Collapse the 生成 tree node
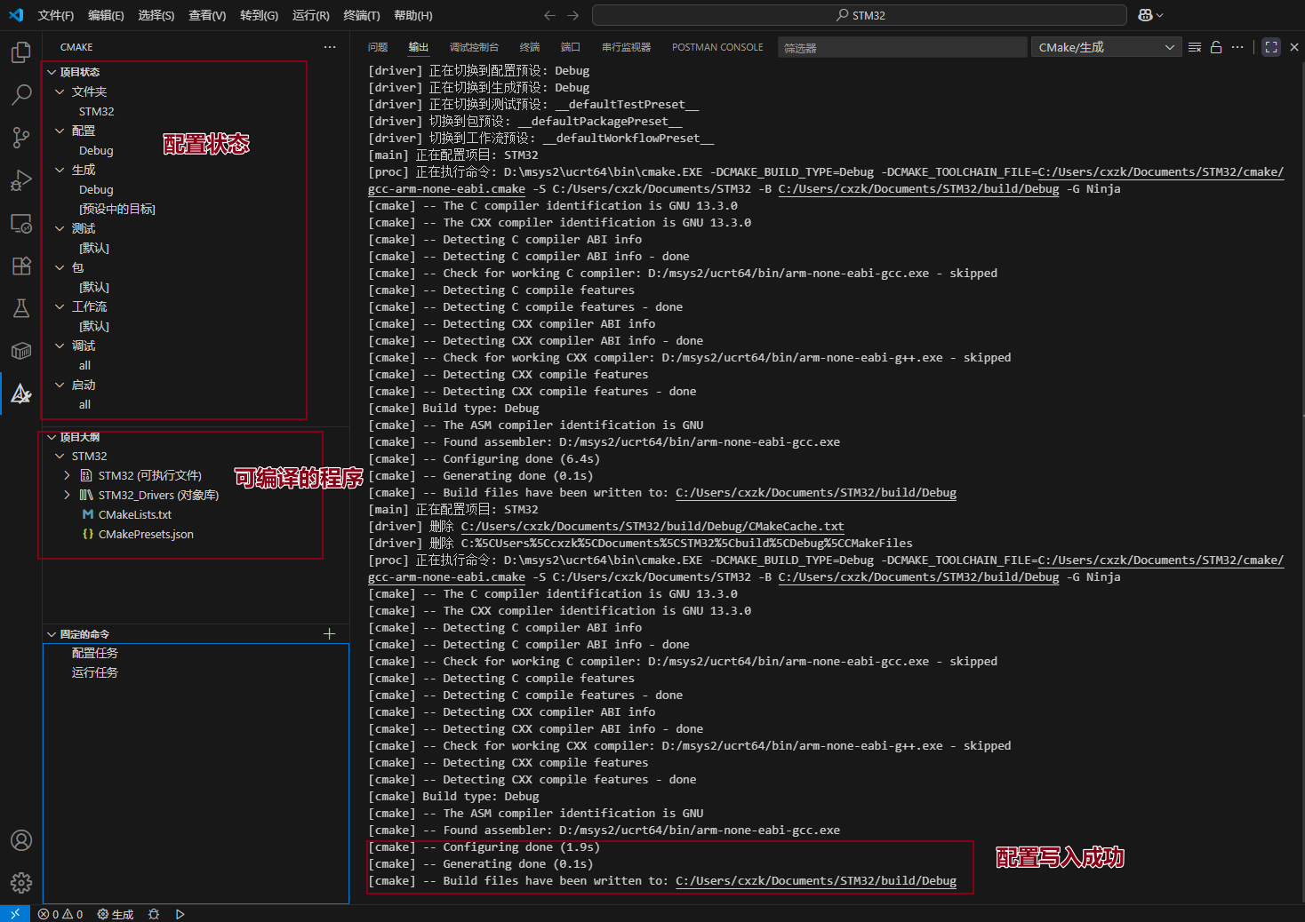Viewport: 1305px width, 922px height. (60, 170)
